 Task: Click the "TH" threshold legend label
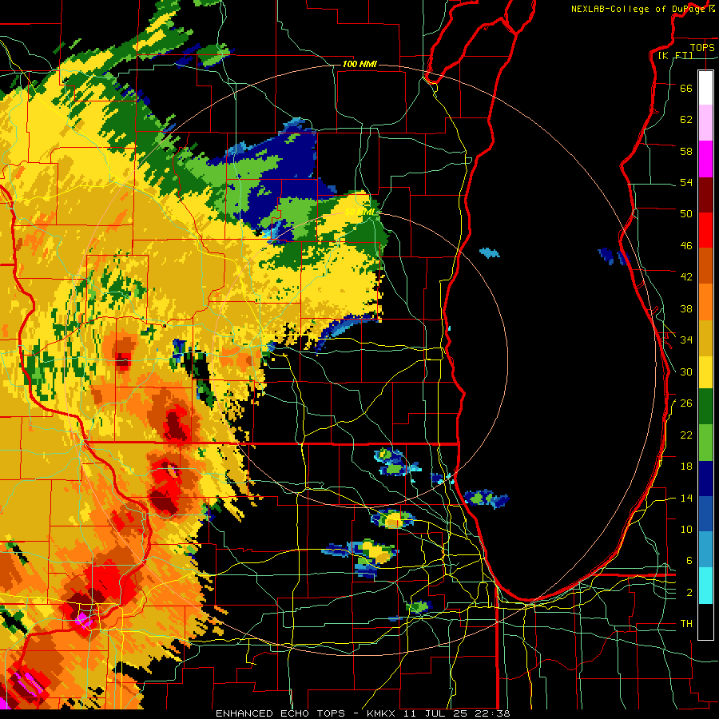[x=686, y=624]
